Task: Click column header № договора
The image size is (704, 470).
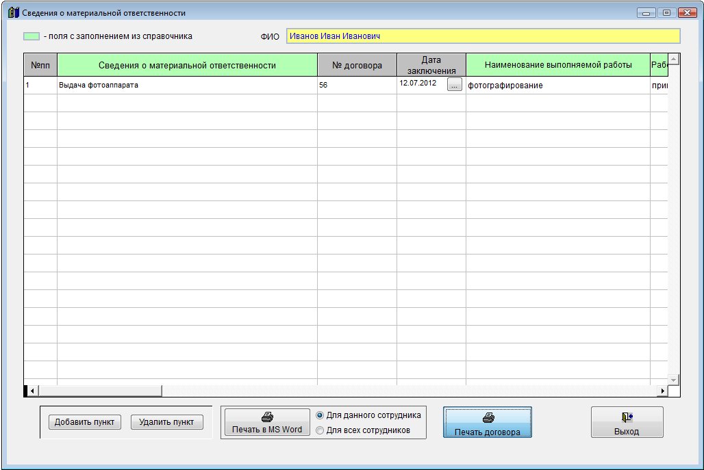Action: pyautogui.click(x=357, y=66)
